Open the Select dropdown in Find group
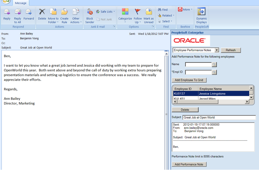Viewport: 259px width, 170px height. pyautogui.click(x=165, y=21)
